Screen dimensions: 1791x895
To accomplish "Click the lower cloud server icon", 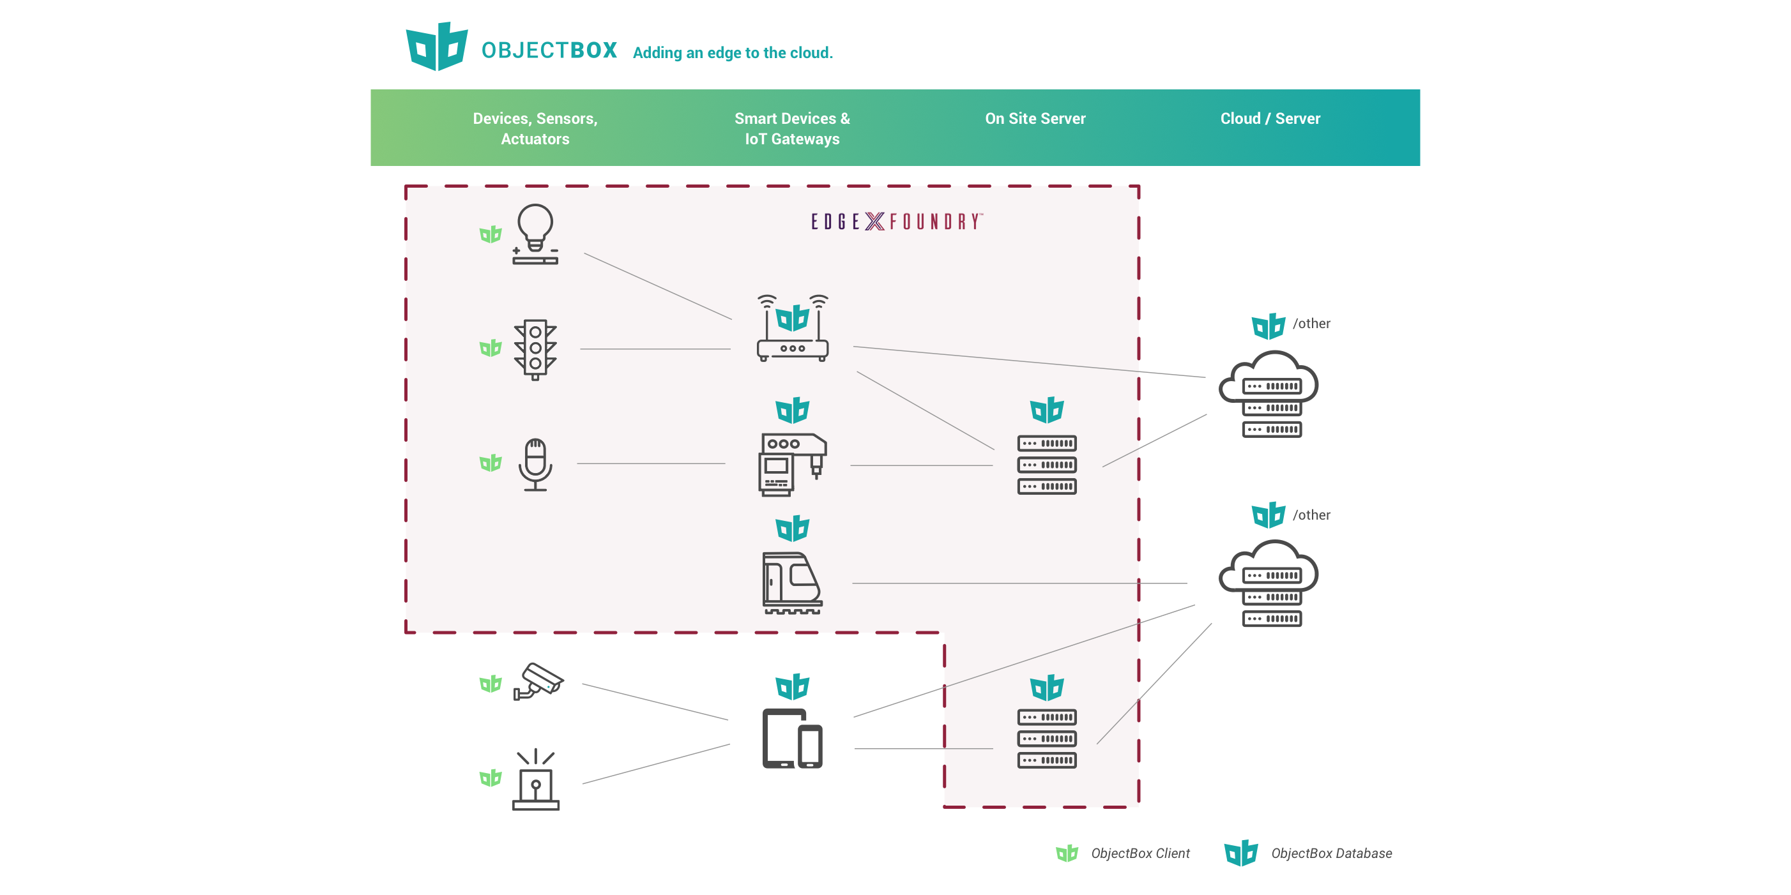I will (x=1269, y=583).
